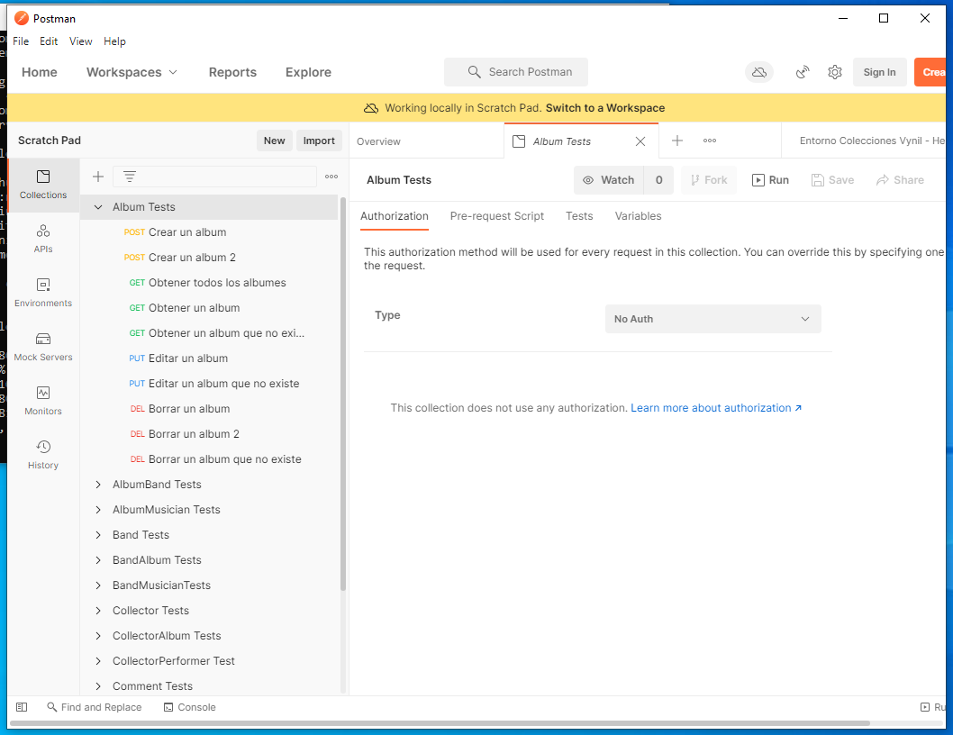Open the Settings gear icon
Image resolution: width=953 pixels, height=735 pixels.
835,72
